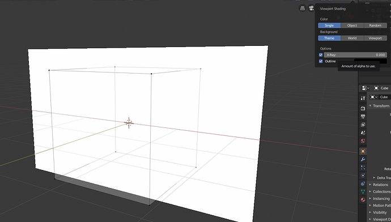Open the Tool properties tab
391x222 pixels.
coord(363,98)
